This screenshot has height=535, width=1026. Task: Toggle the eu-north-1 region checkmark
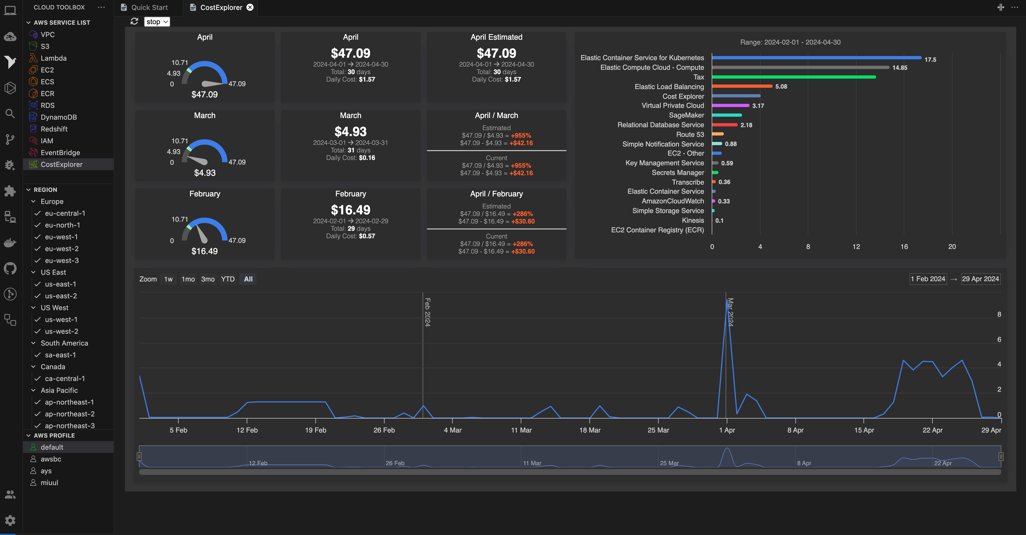click(x=38, y=225)
